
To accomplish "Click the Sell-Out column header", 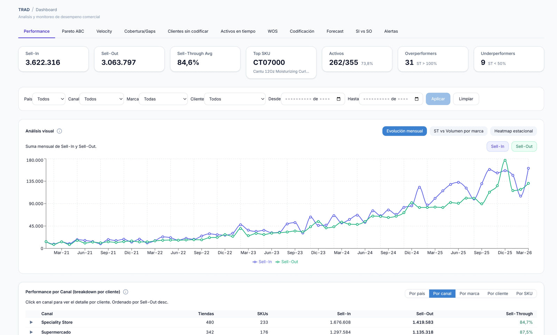I will click(425, 314).
